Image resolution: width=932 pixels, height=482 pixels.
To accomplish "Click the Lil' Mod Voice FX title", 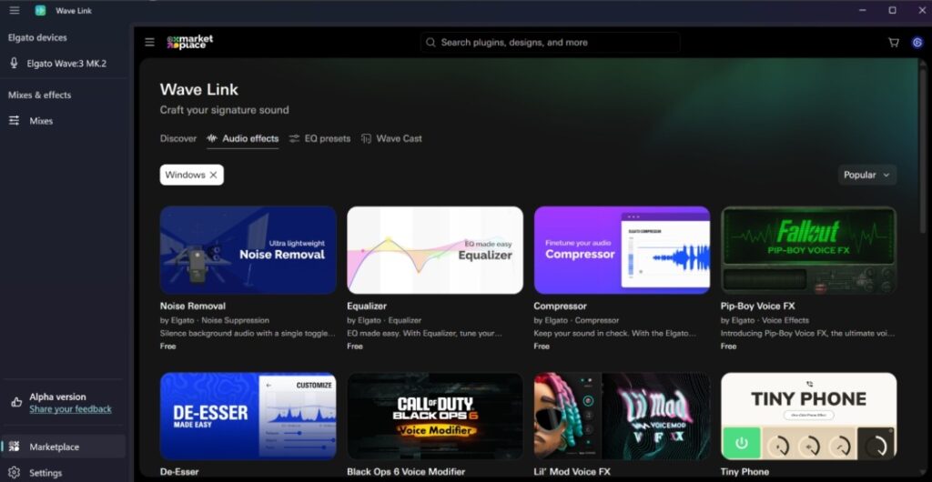I will pos(572,472).
